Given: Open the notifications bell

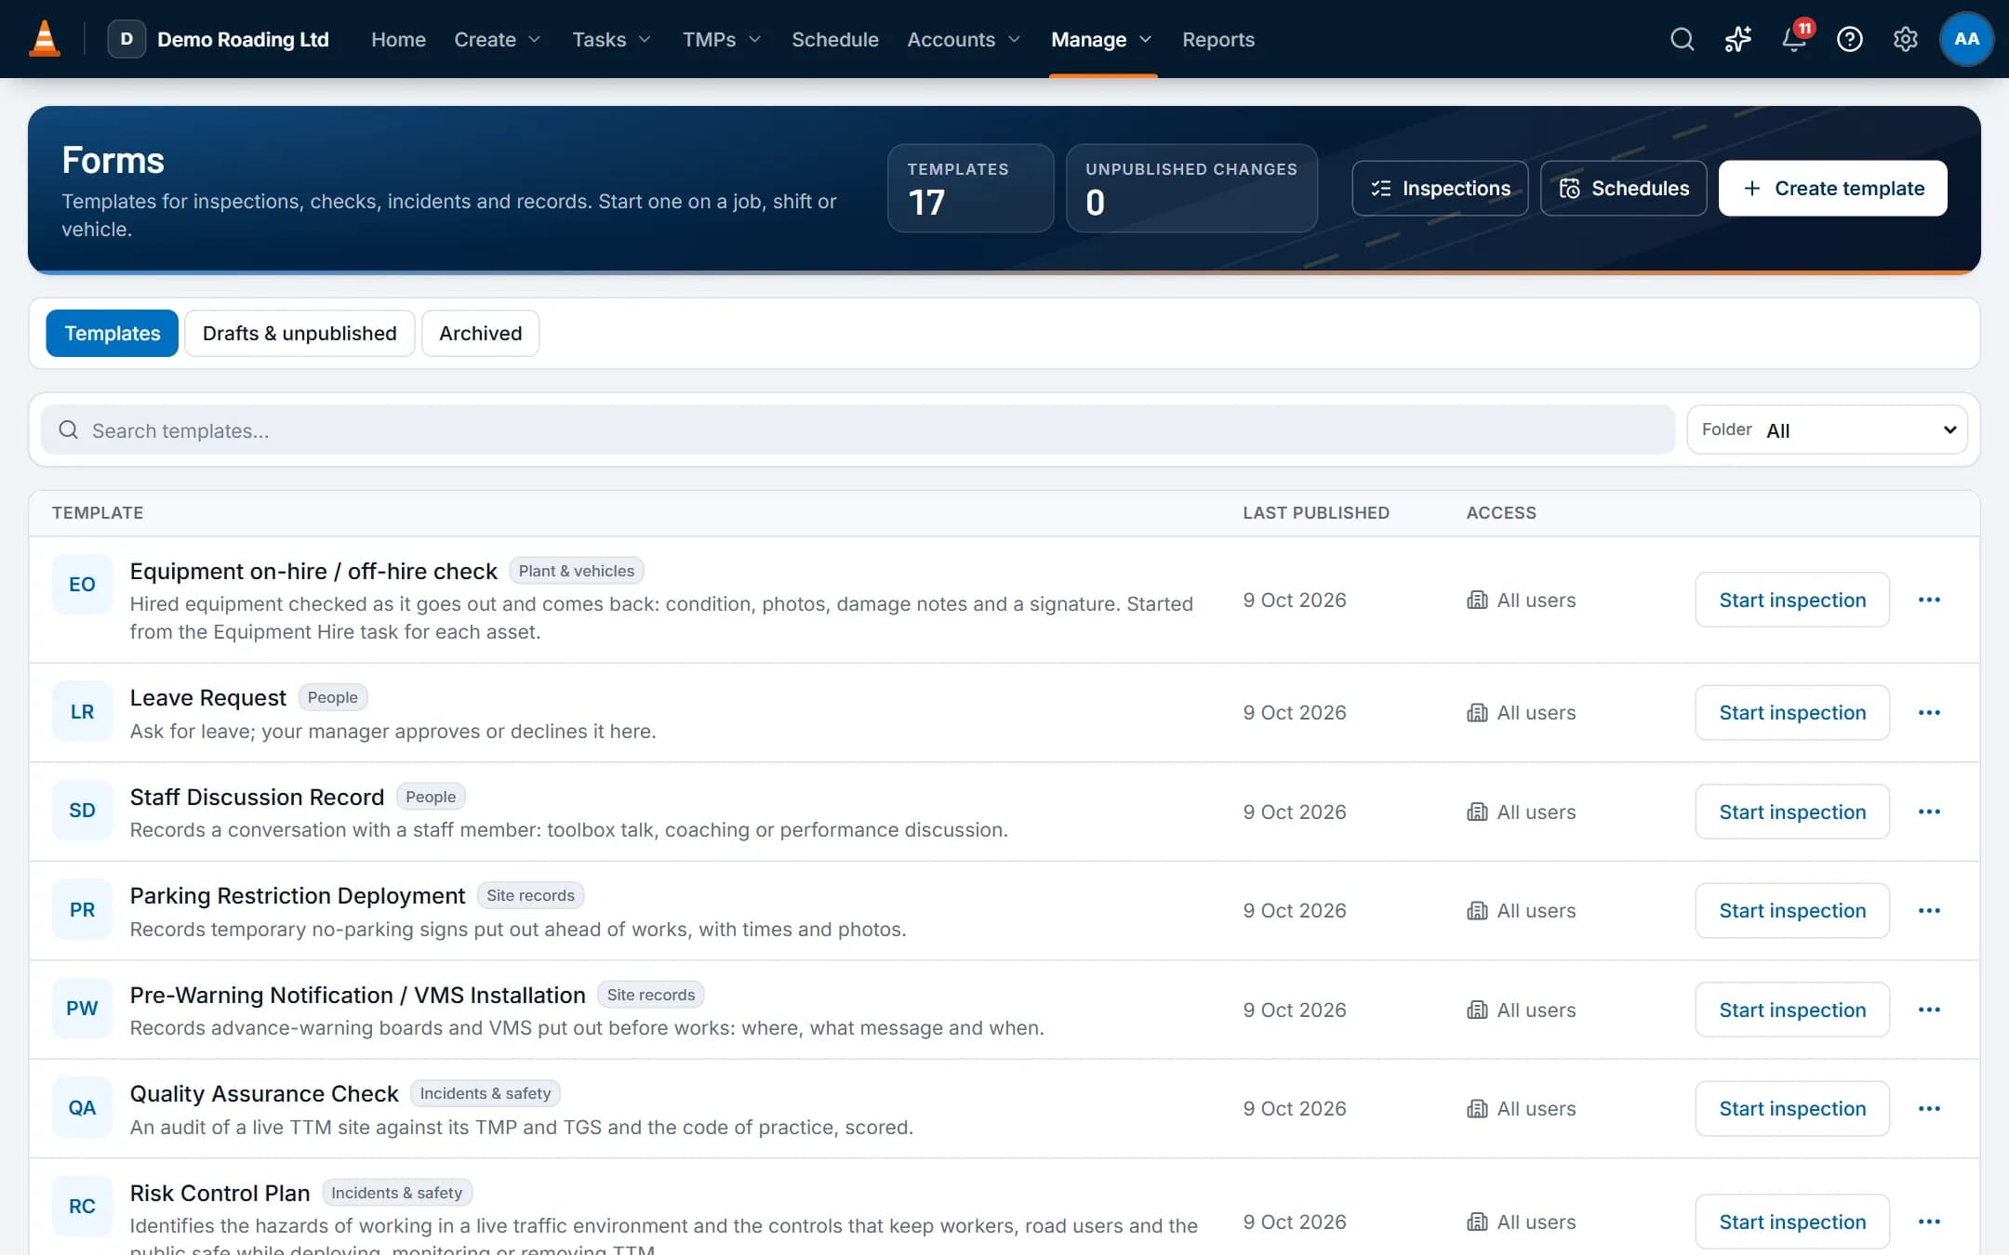Looking at the screenshot, I should (1794, 39).
